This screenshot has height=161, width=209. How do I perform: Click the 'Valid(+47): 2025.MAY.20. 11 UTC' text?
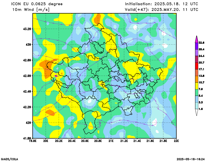(161, 10)
